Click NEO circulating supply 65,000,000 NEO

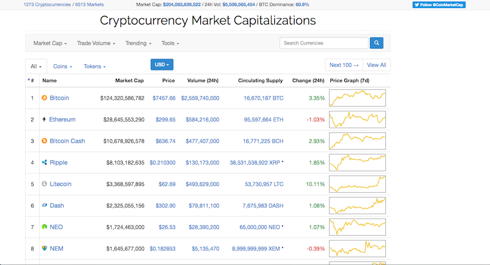260,227
